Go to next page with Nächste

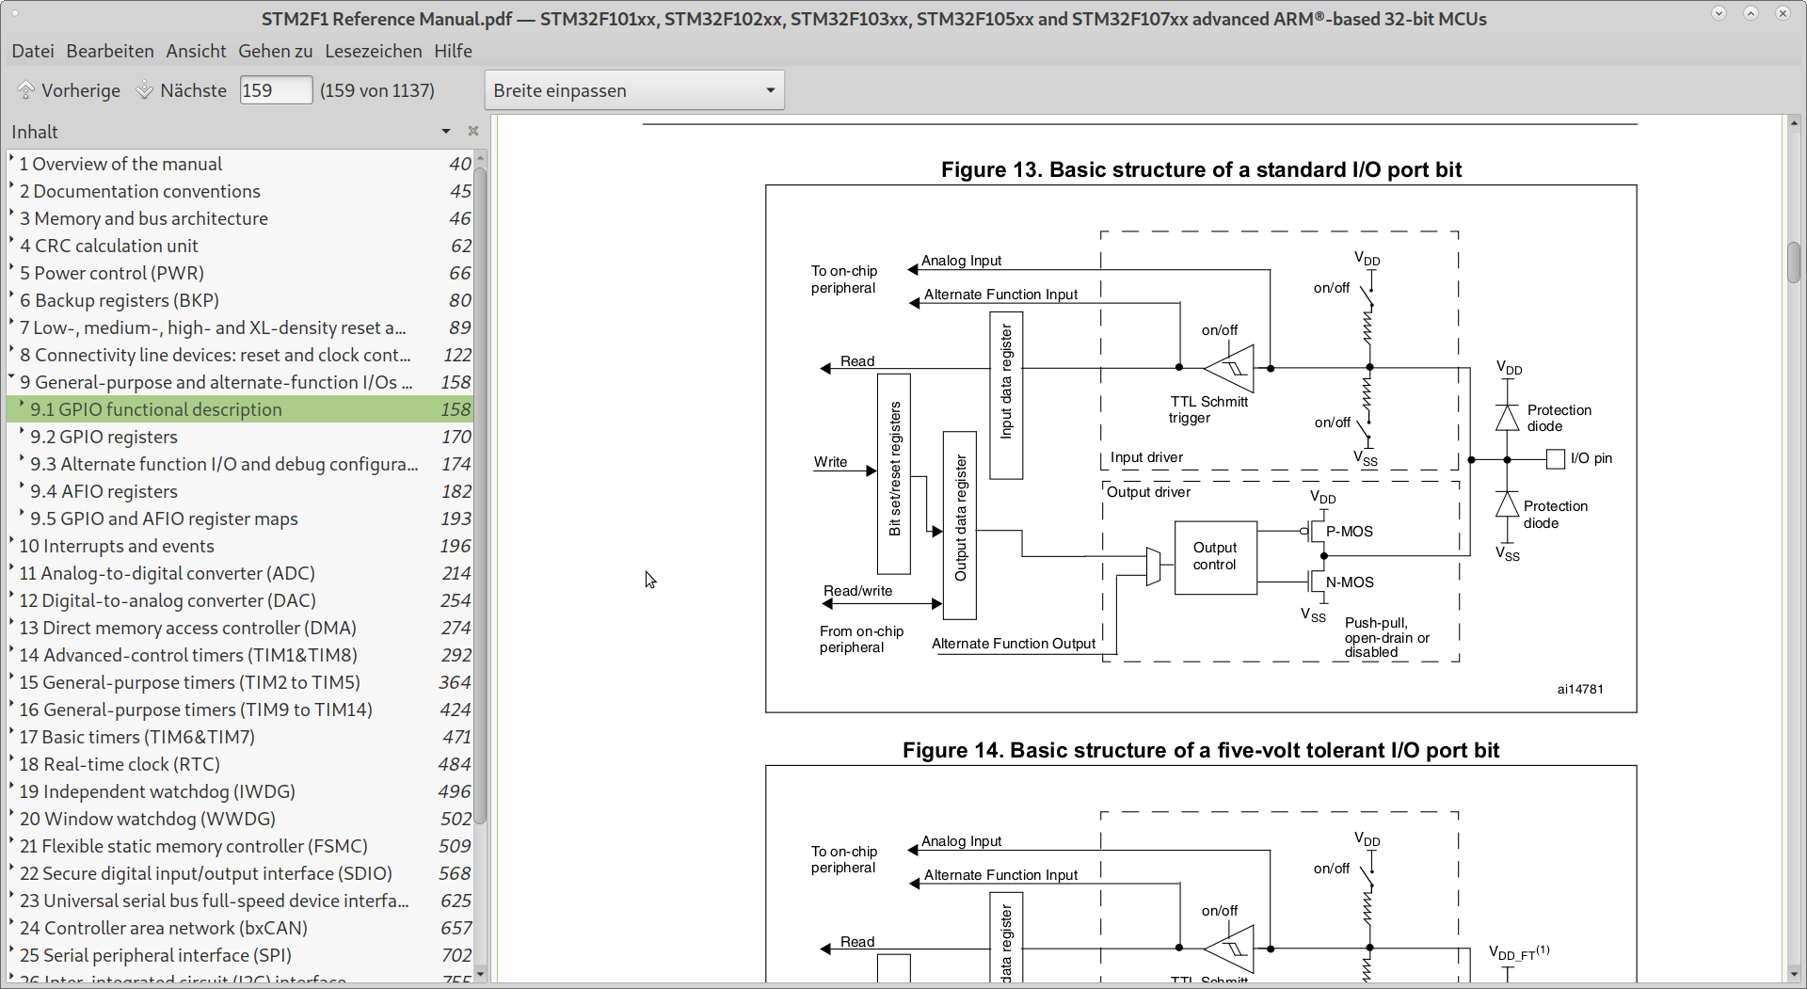[182, 90]
